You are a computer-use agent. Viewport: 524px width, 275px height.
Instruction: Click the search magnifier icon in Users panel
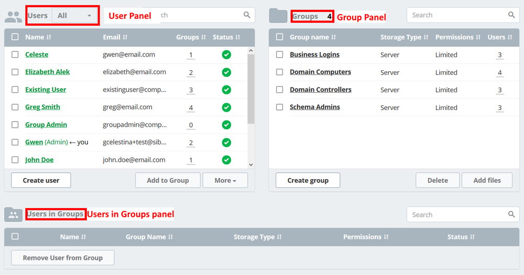(247, 15)
